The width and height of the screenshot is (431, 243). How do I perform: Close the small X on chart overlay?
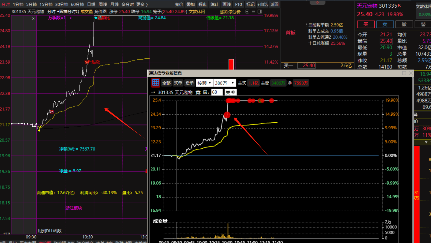(33, 19)
